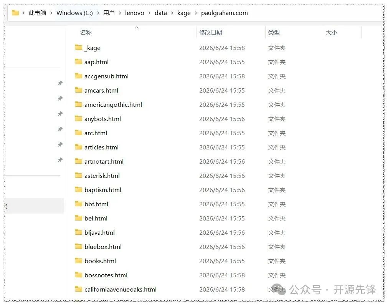This screenshot has height=305, width=388.
Task: Select the bossnotes.html folder name
Action: tap(106, 275)
